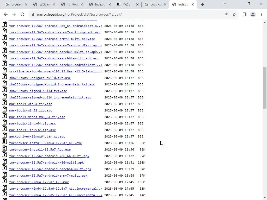The width and height of the screenshot is (267, 200).
Task: Download torbrowser-install-12.5a7_ALL.exe
Action: pyautogui.click(x=40, y=149)
